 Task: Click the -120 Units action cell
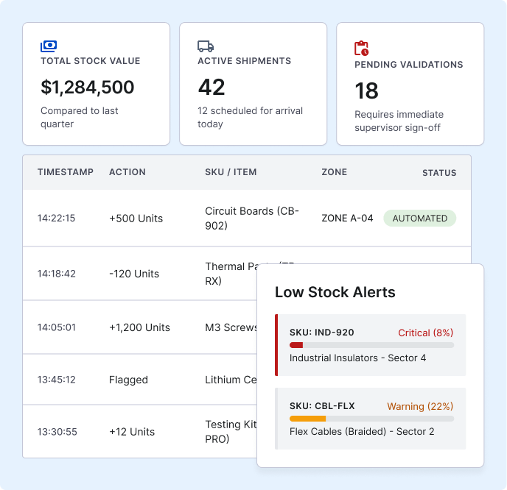coord(134,274)
